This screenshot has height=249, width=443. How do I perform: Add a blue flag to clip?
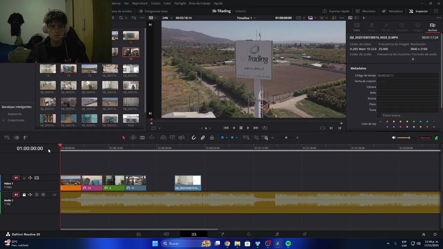click(x=222, y=138)
